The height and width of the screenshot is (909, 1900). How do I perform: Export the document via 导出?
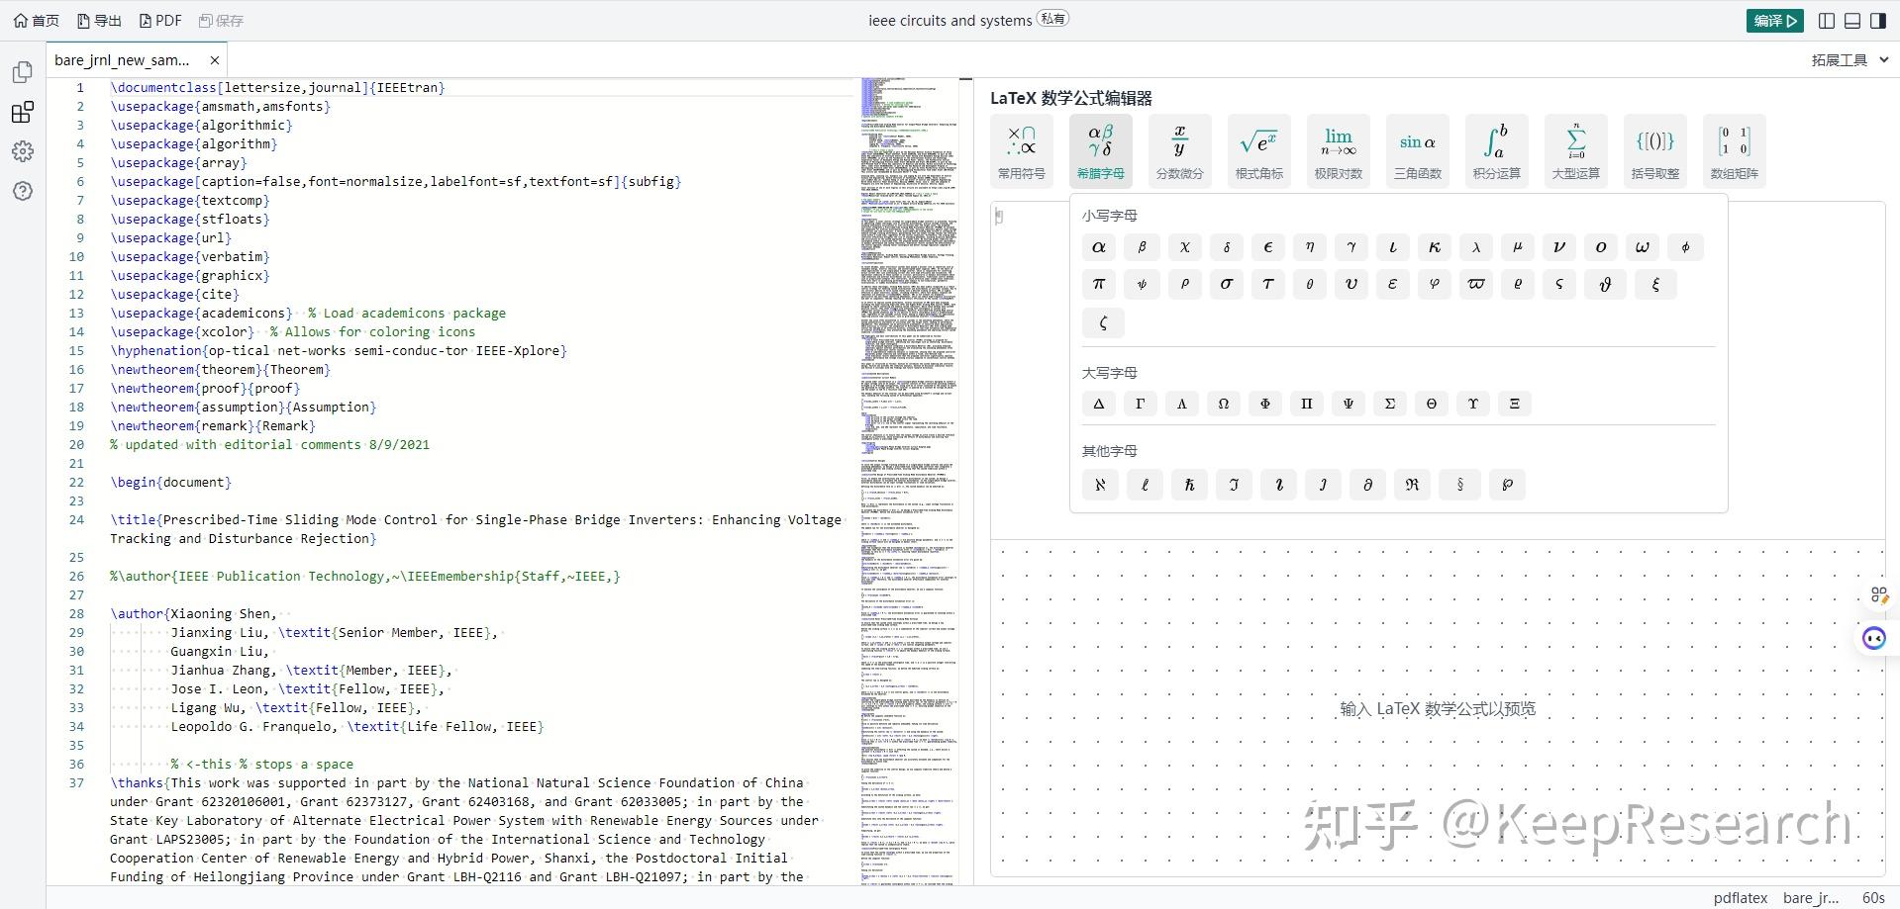(x=98, y=20)
